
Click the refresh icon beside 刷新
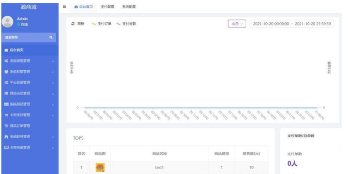click(73, 24)
